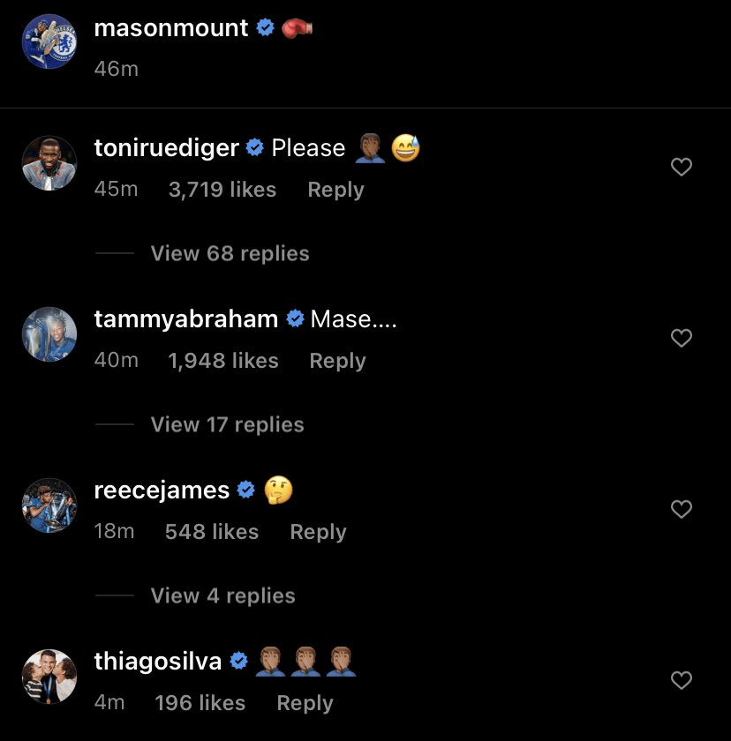
Task: Like toniruediger's comment with the heart
Action: (x=681, y=167)
